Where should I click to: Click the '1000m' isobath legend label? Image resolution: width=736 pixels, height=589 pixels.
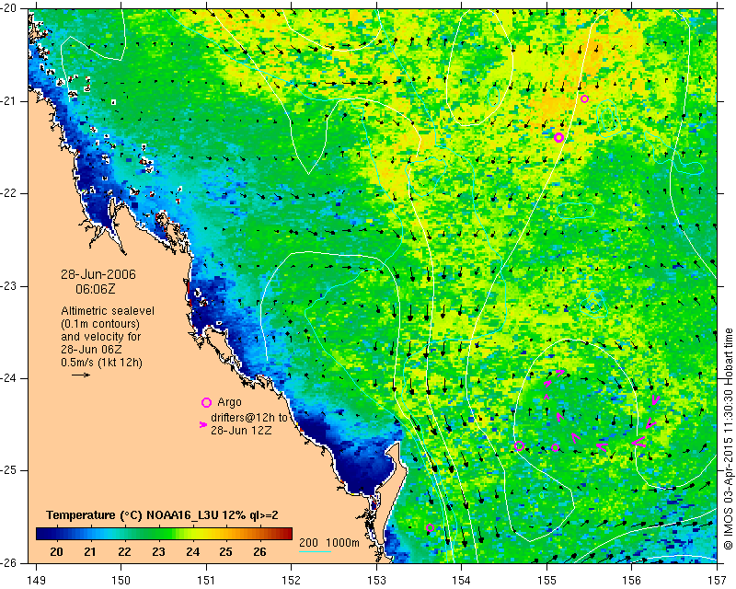point(342,542)
